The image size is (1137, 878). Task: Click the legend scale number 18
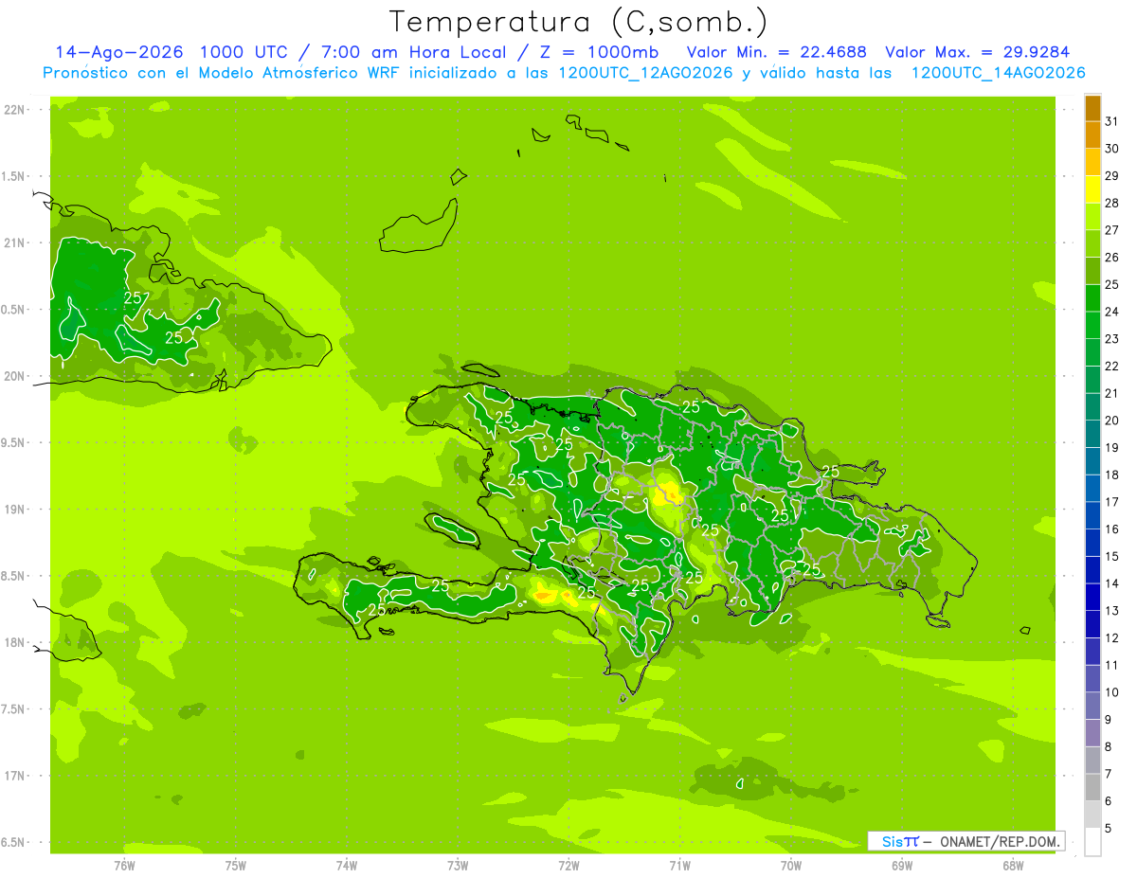click(x=1111, y=475)
